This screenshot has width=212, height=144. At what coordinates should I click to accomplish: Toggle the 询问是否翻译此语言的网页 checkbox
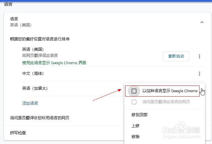[x=134, y=102]
